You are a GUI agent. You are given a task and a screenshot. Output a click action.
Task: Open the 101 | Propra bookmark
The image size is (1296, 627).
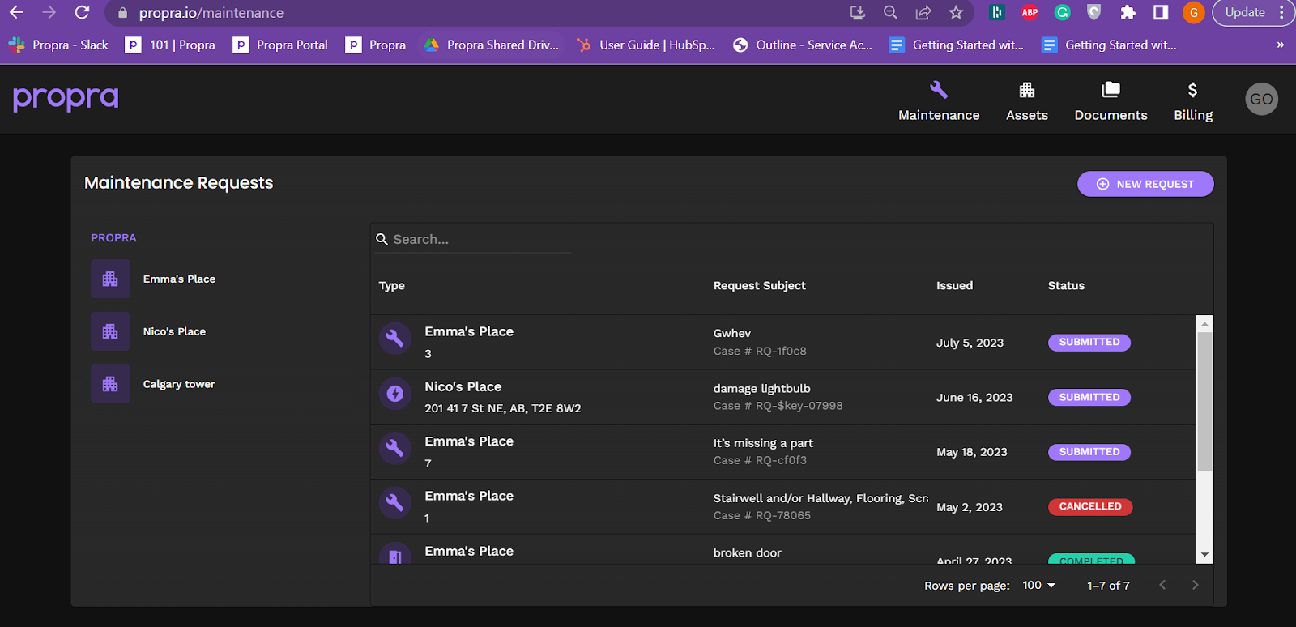(171, 45)
